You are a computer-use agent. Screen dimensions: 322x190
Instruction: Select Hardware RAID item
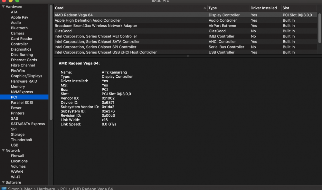(x=24, y=81)
